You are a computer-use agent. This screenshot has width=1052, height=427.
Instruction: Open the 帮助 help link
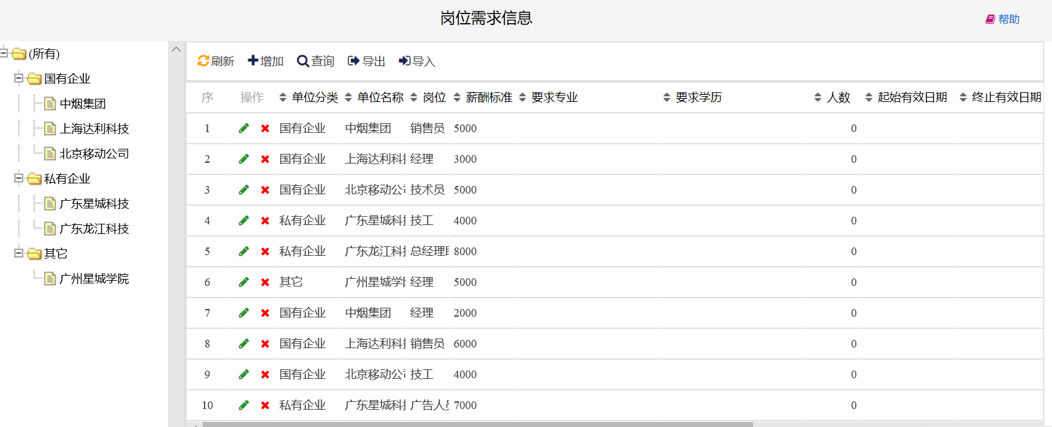tap(1009, 19)
